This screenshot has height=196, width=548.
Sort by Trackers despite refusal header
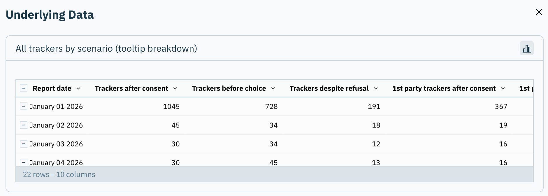coord(329,88)
